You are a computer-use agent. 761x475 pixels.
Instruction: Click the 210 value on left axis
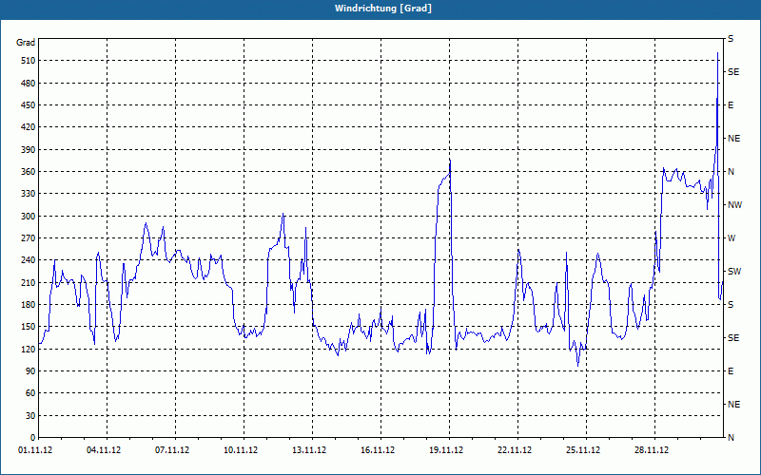(x=27, y=282)
